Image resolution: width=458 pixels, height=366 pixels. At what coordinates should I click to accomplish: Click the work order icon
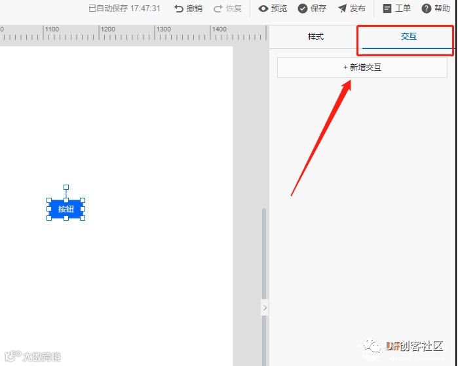coord(387,9)
